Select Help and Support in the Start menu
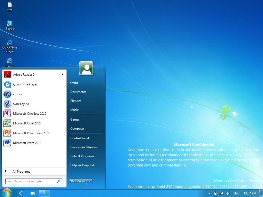 click(82, 165)
